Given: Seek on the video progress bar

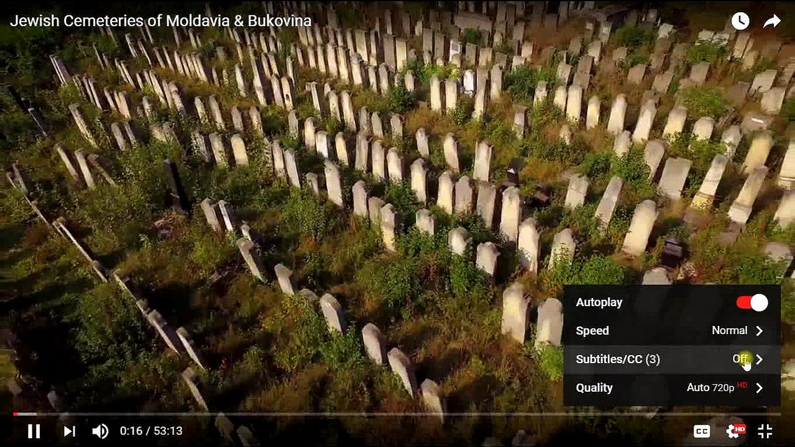Looking at the screenshot, I should pos(397,413).
